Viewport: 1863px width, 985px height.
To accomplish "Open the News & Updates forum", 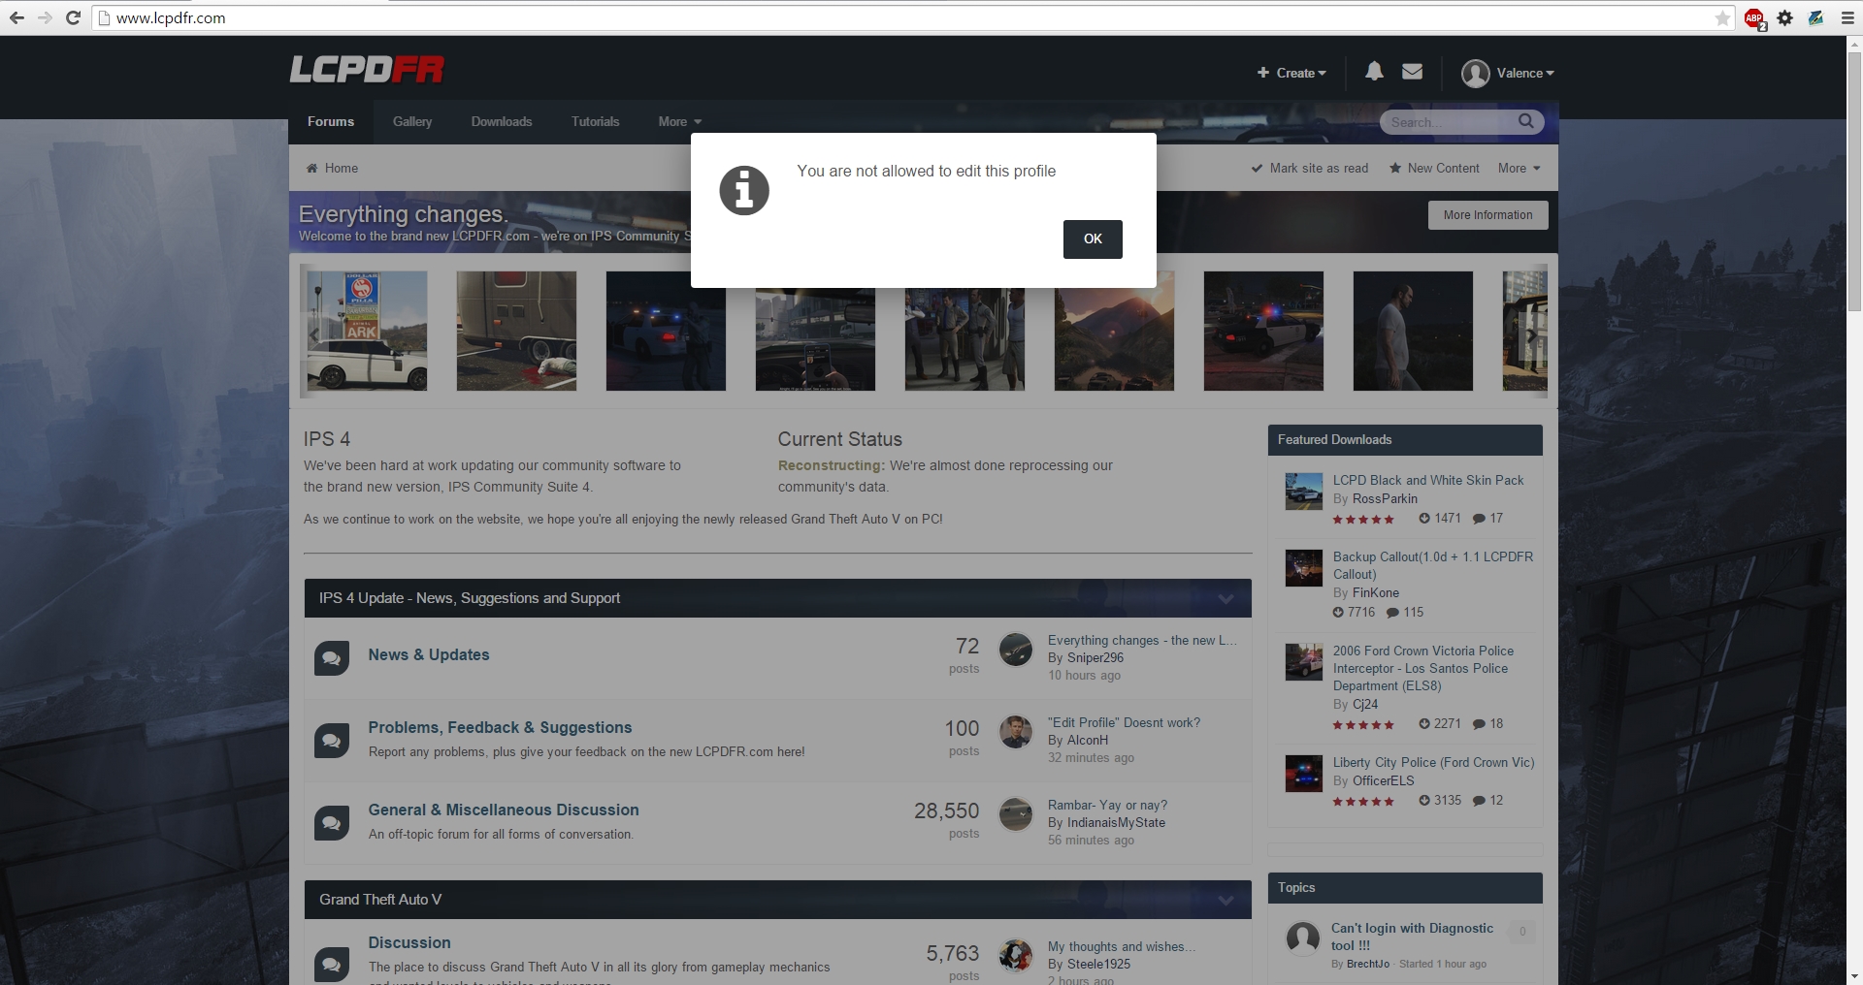I will point(429,654).
